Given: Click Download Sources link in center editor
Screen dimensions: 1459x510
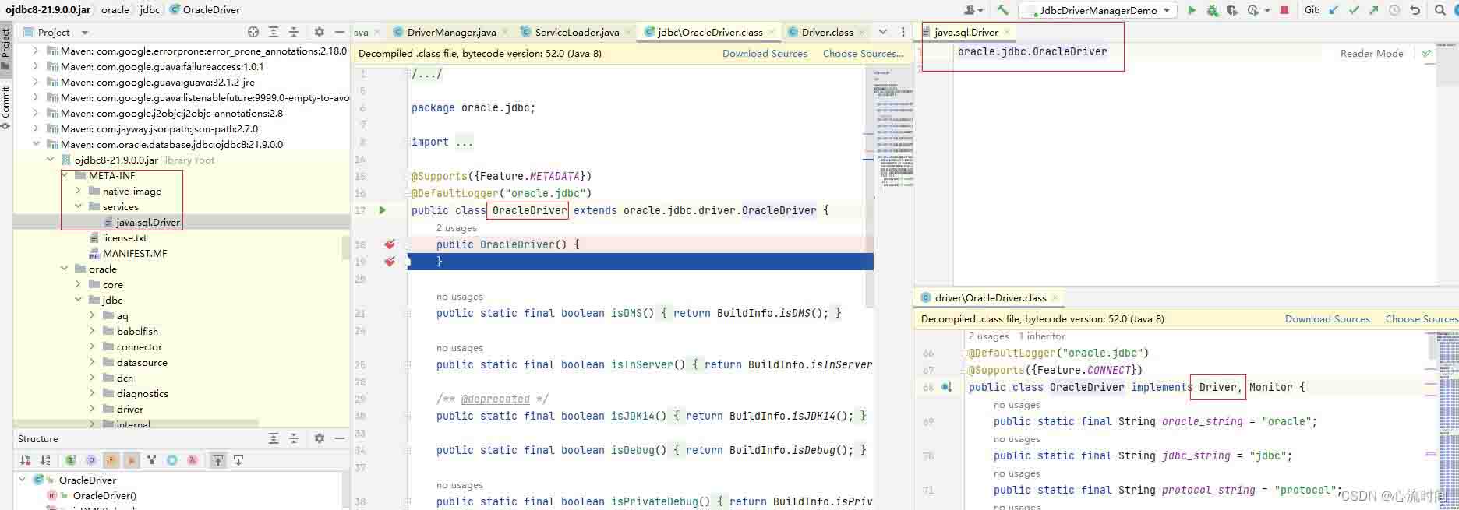Looking at the screenshot, I should coord(765,54).
